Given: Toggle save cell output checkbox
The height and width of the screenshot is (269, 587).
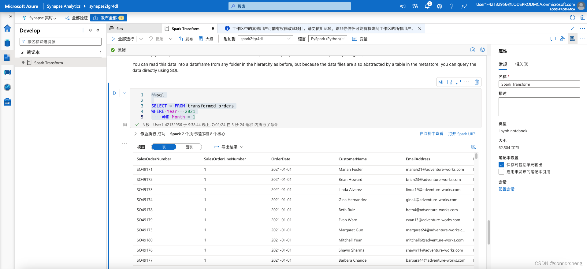Looking at the screenshot, I should (x=501, y=165).
